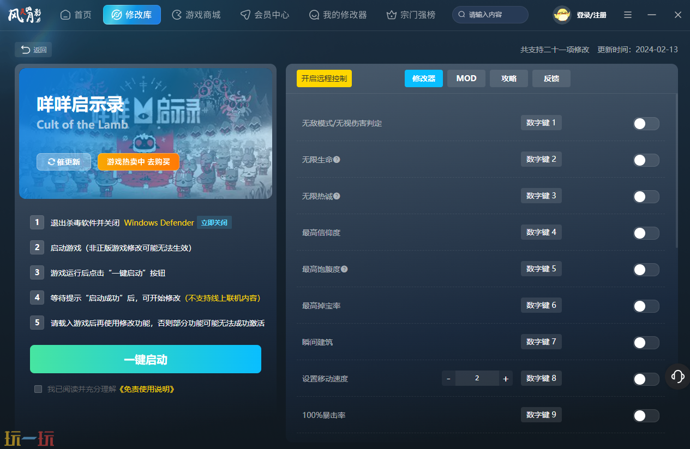Open the 游戏商城 store tab

tap(196, 15)
